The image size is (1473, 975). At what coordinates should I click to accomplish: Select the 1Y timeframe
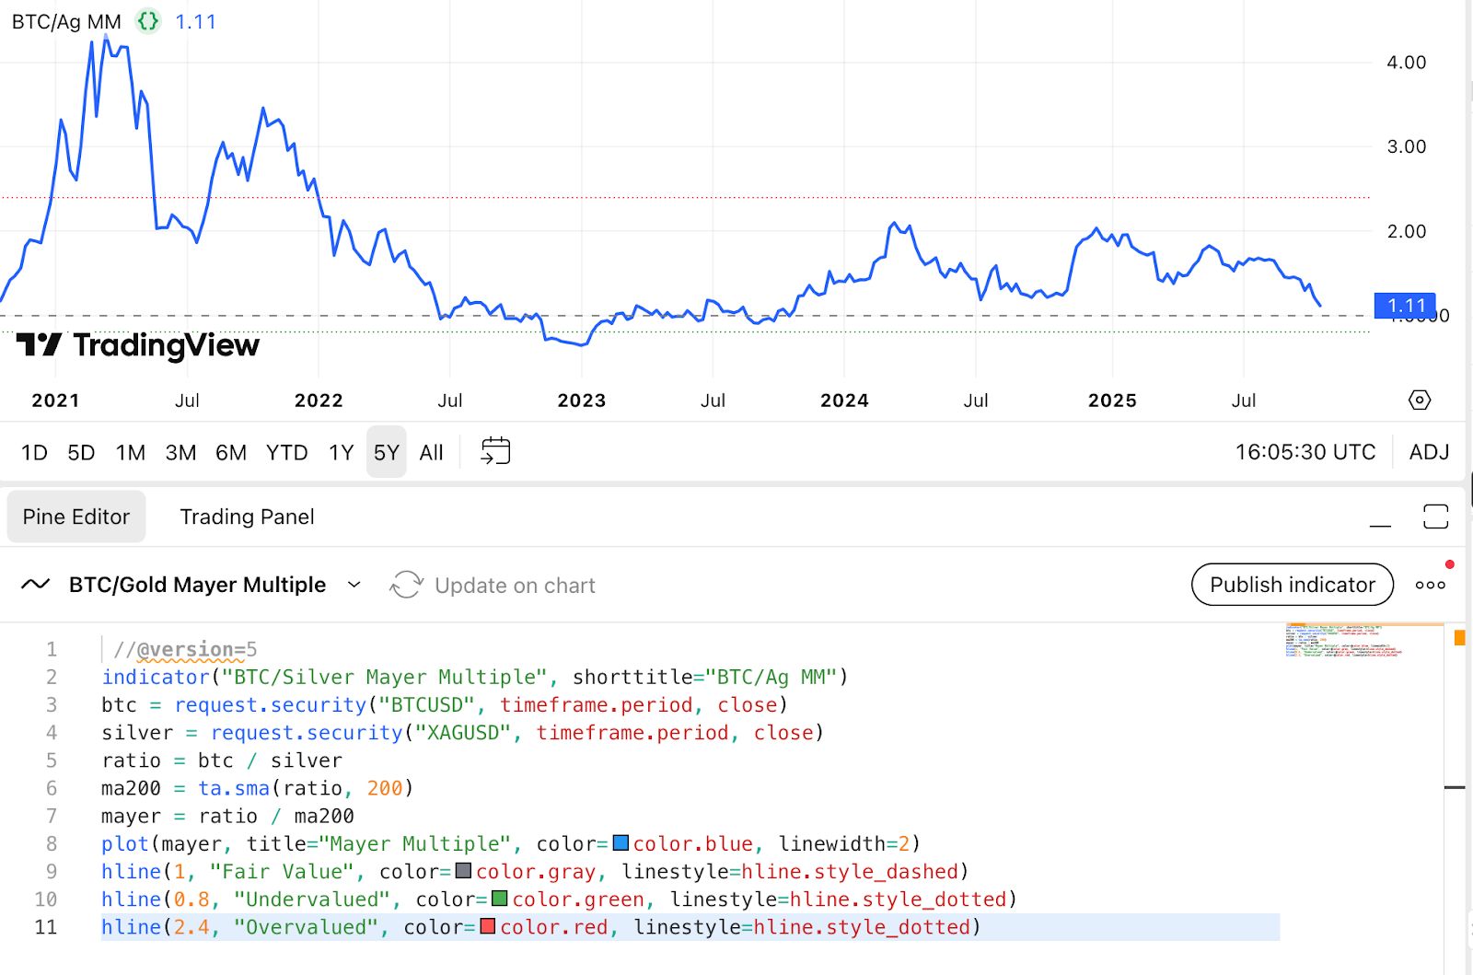point(340,452)
